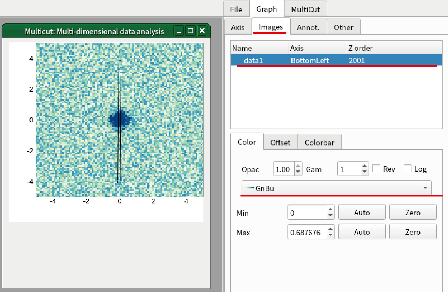The height and width of the screenshot is (292, 448).
Task: Increase Min value with up arrow
Action: pos(330,209)
